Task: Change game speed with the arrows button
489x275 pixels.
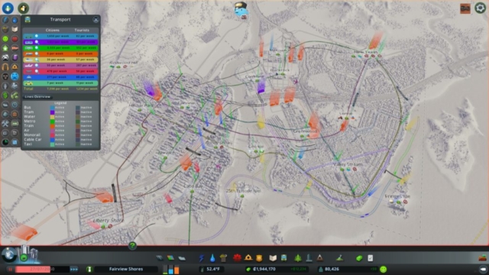Action: point(74,269)
